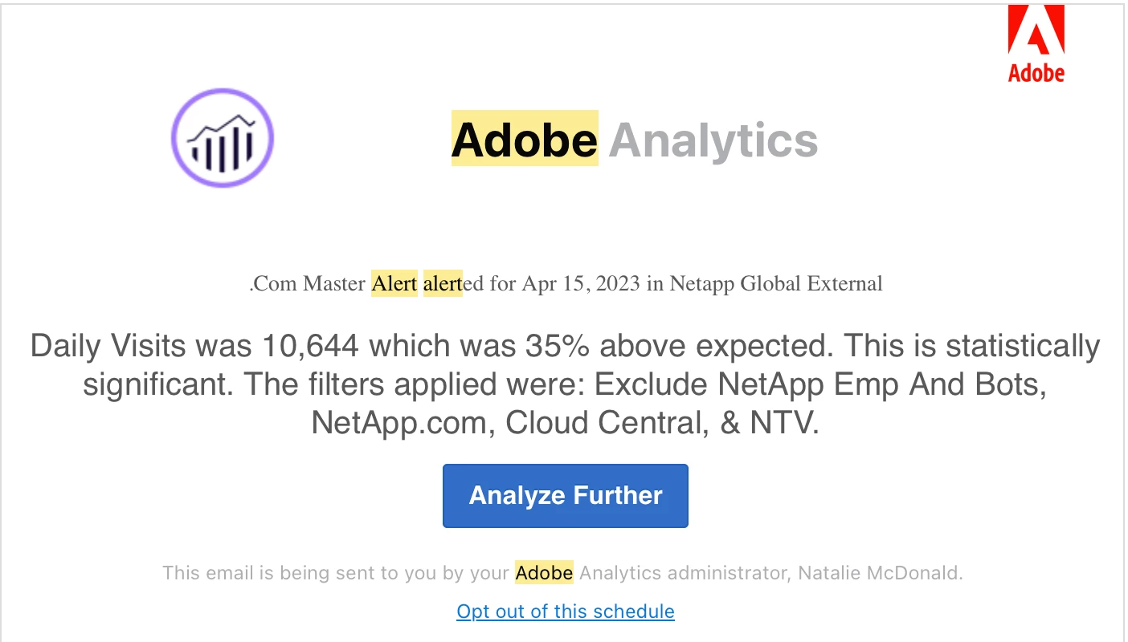Click the highlighted capitalized Alert word
This screenshot has width=1128, height=642.
[394, 284]
